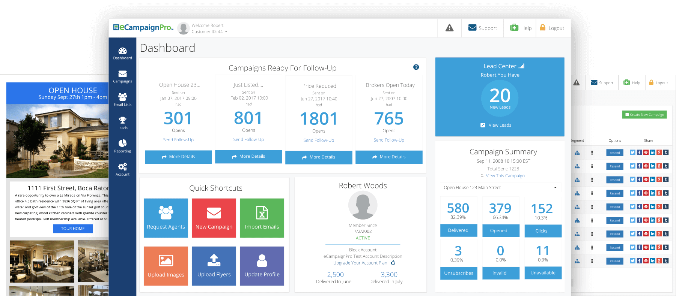Viewport: 676px width, 296px height.
Task: View More Details for Open House 23
Action: [178, 157]
